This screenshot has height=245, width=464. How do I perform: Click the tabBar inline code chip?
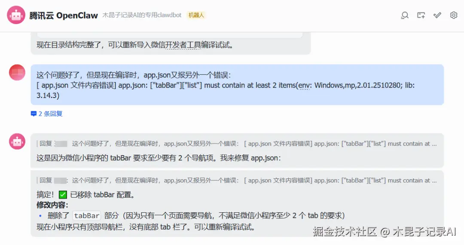coord(87,216)
